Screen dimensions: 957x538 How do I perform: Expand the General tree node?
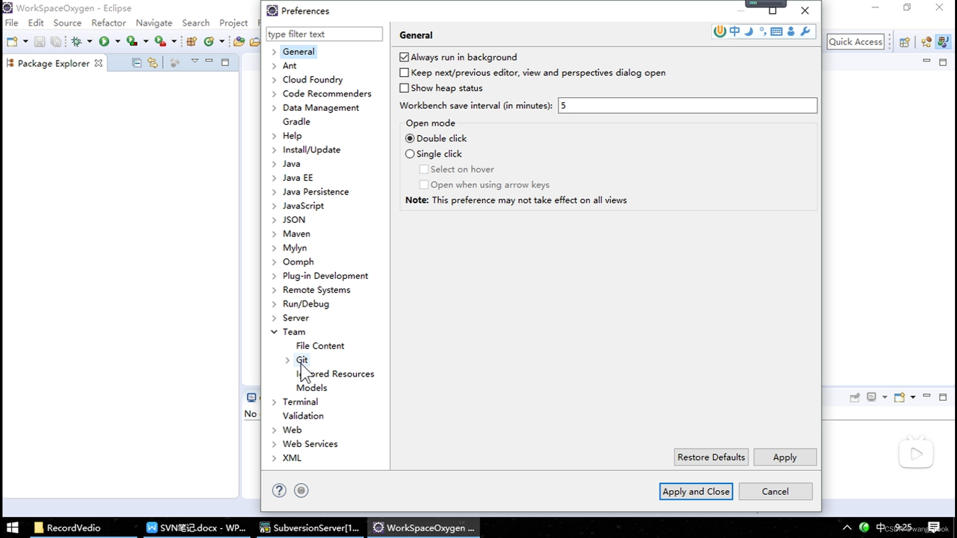274,52
